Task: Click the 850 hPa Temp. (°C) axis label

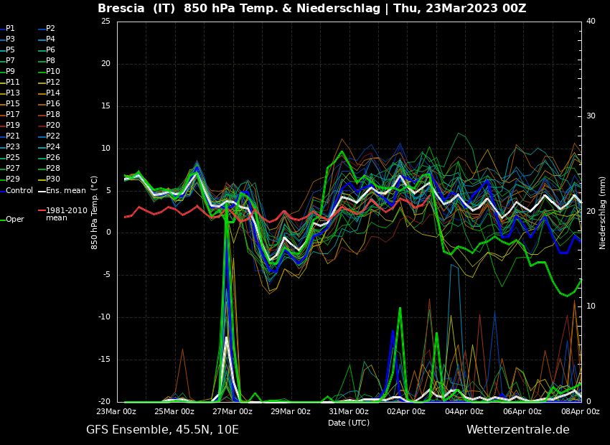Action: pyautogui.click(x=94, y=212)
